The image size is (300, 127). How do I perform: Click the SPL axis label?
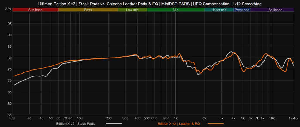point(8,9)
